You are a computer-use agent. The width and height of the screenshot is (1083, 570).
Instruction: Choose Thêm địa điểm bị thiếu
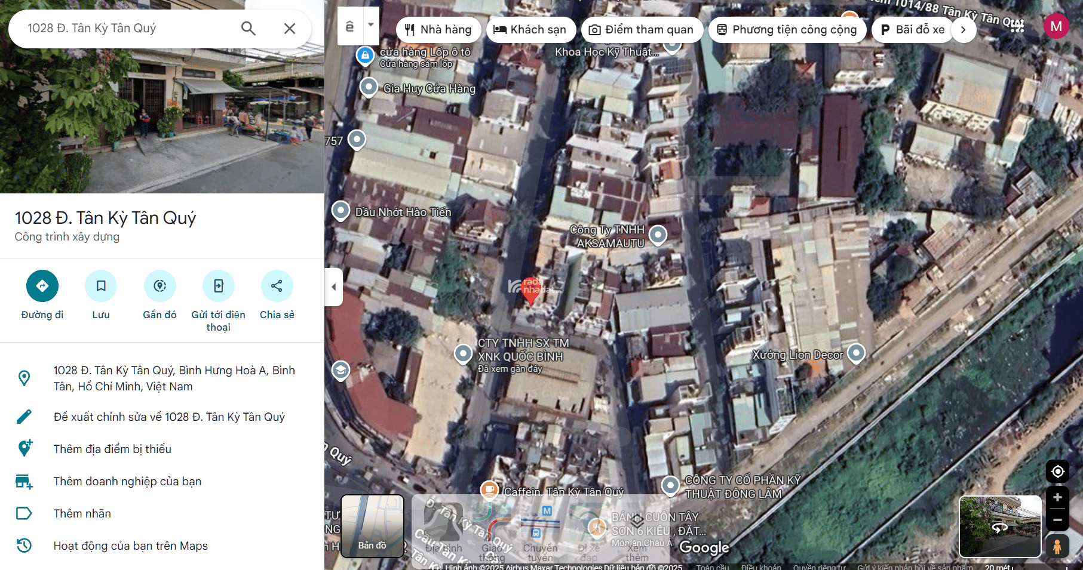[162, 449]
